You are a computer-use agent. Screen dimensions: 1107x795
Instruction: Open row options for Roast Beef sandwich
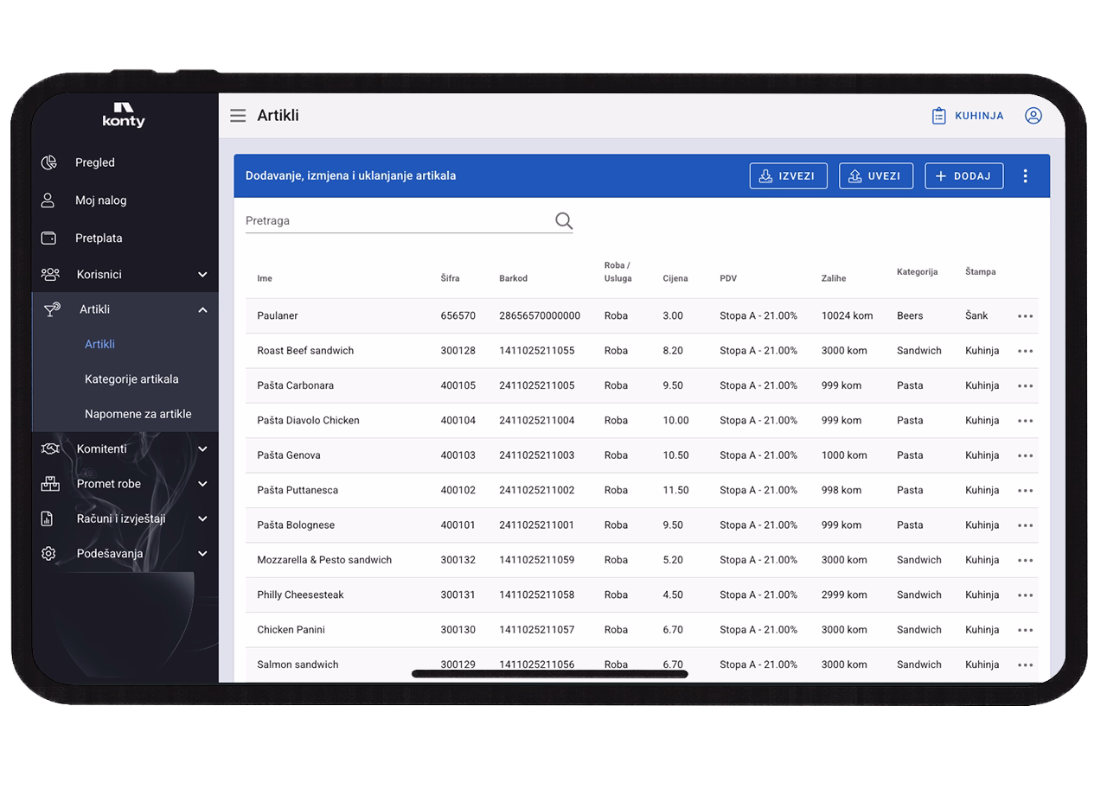(x=1026, y=351)
